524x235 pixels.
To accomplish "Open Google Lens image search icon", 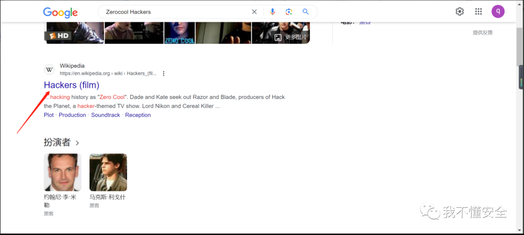I will point(289,12).
